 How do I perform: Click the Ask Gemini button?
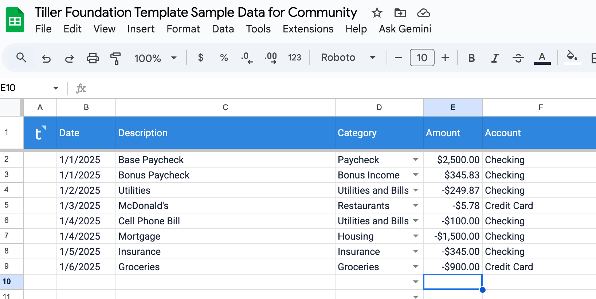[405, 29]
